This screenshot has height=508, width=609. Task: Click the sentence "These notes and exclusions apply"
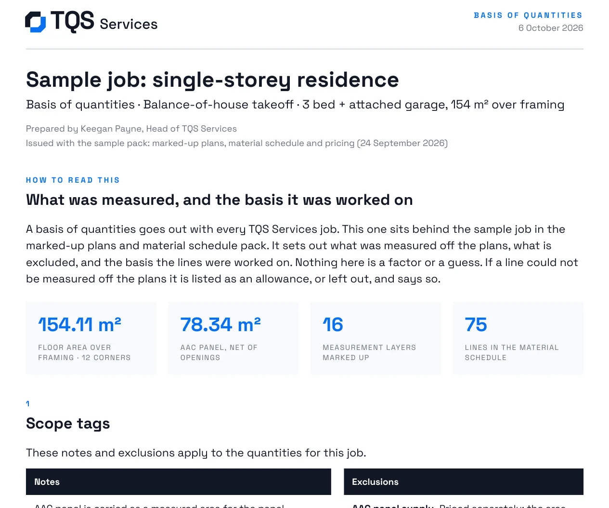[x=196, y=453]
